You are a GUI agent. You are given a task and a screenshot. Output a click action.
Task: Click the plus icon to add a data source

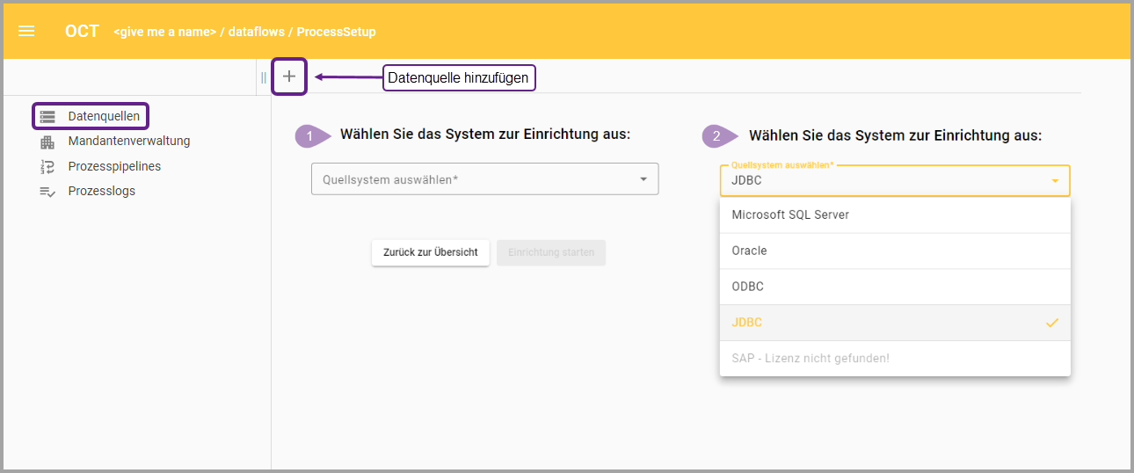289,77
